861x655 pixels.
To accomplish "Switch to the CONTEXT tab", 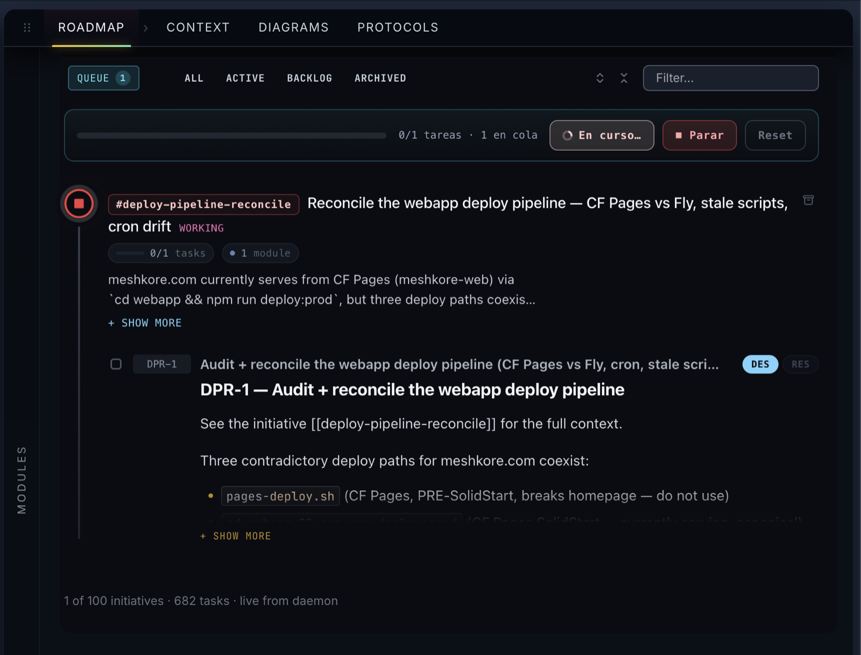I will click(198, 27).
